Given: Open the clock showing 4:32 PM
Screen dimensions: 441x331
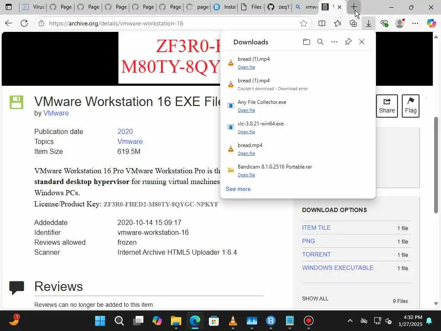Looking at the screenshot, I should click(410, 321).
